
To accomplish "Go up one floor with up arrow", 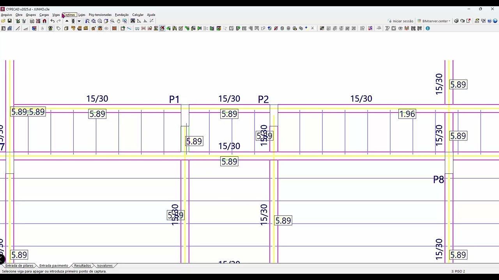I will [67, 21].
